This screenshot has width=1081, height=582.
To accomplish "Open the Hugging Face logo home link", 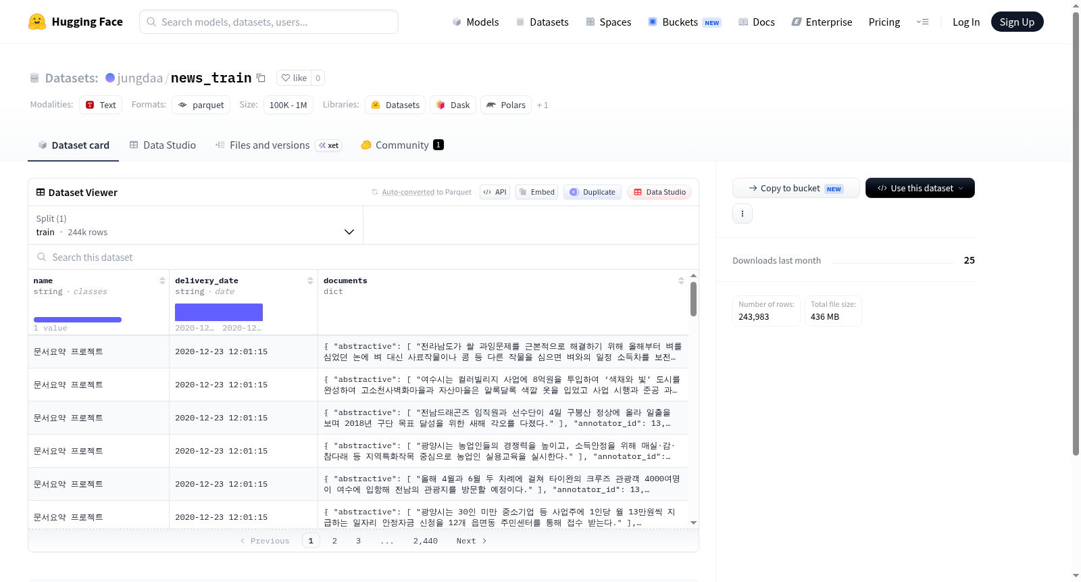I will pos(75,22).
